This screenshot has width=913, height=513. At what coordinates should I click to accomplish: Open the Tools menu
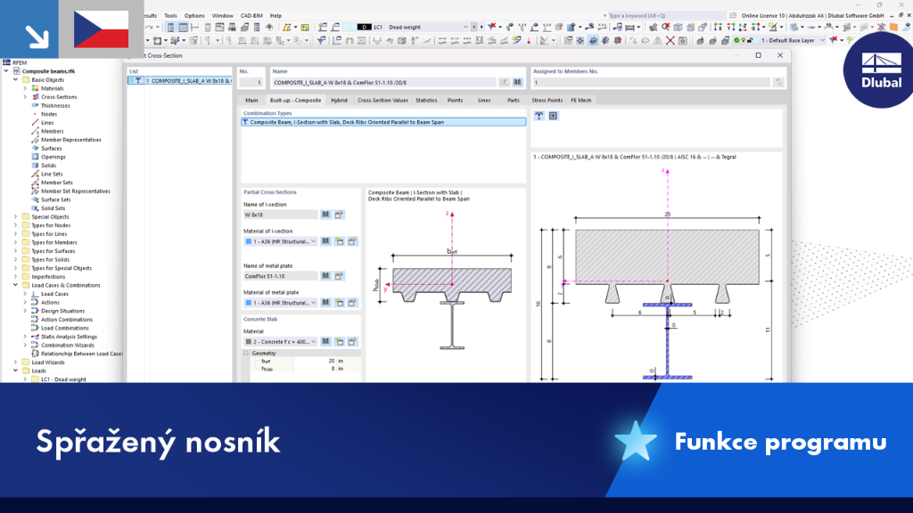click(x=170, y=16)
